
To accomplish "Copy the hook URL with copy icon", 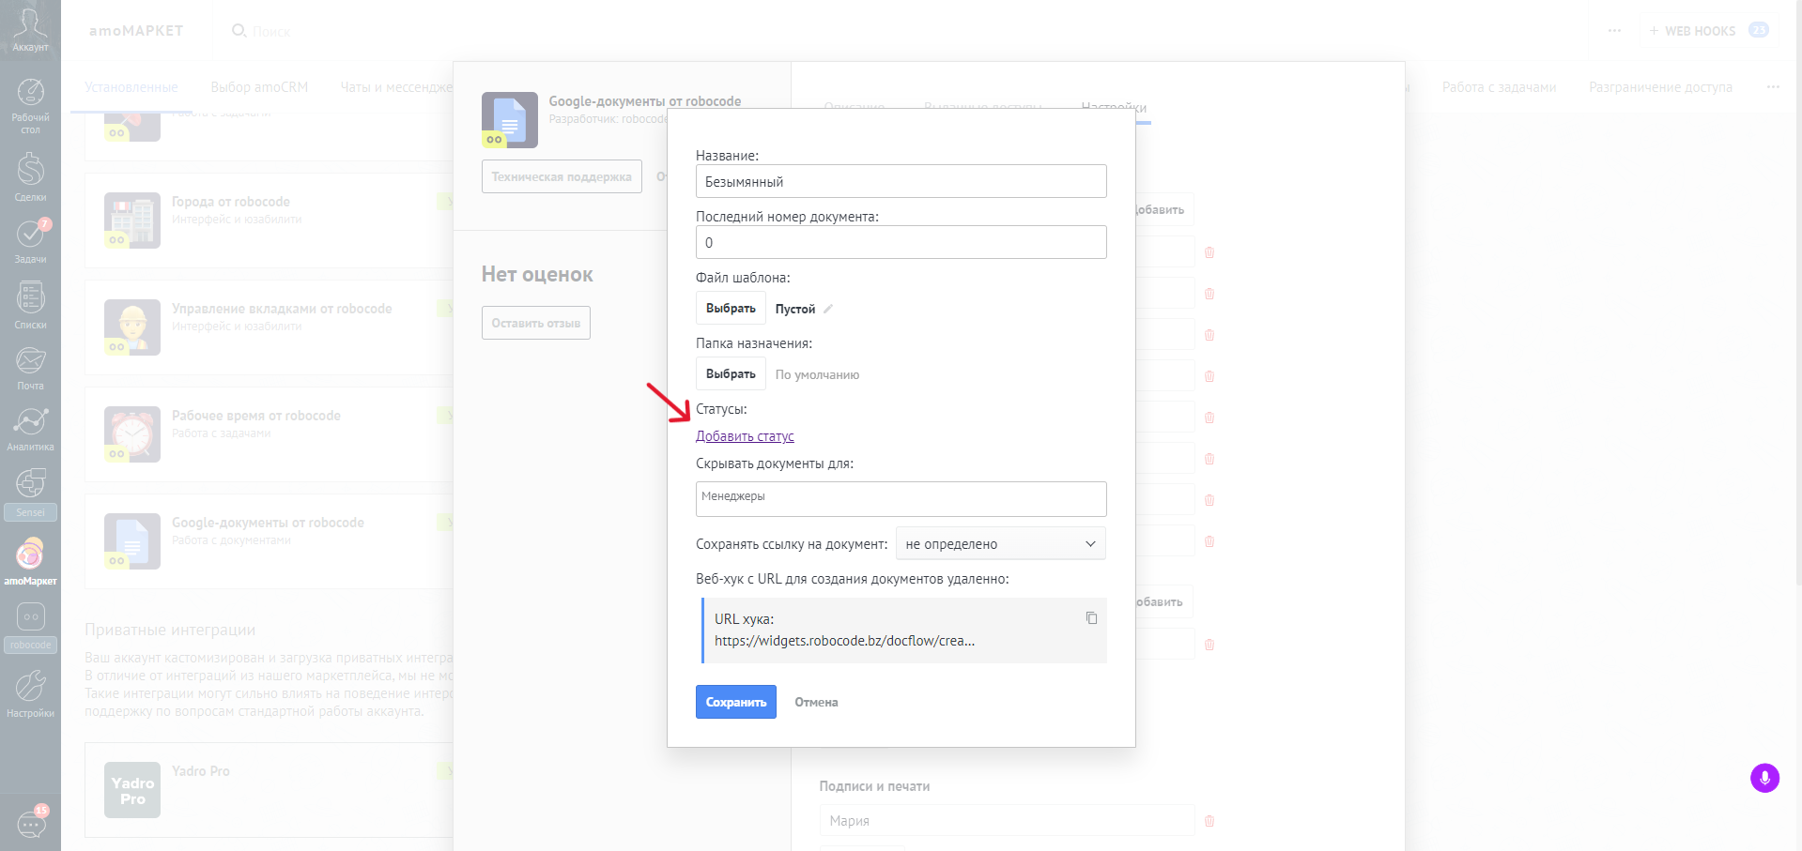I will [x=1091, y=617].
